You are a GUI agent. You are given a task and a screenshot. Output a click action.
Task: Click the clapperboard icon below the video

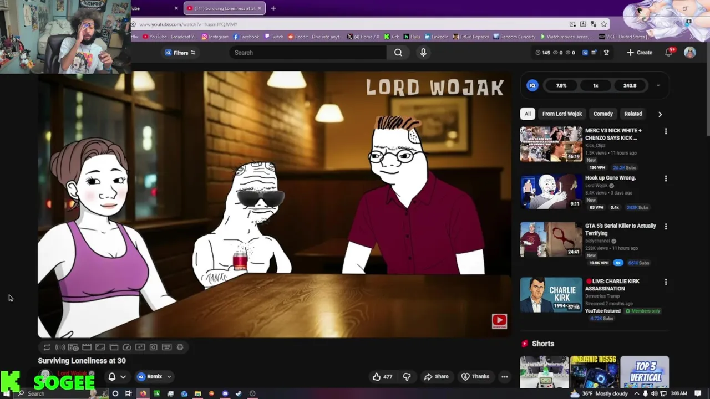(x=87, y=347)
